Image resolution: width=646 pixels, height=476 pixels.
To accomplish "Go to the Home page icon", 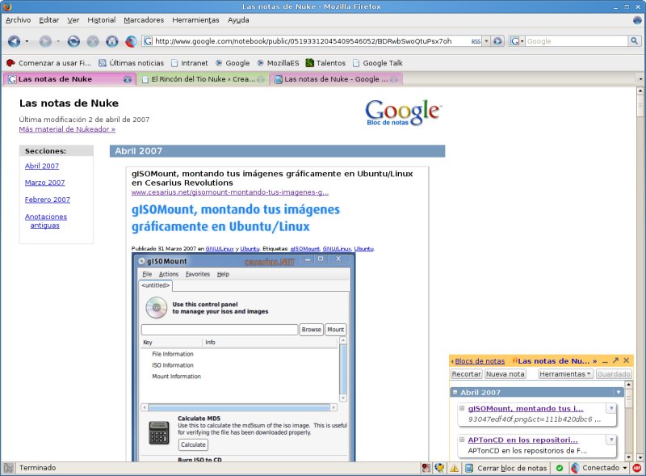I will [x=112, y=41].
